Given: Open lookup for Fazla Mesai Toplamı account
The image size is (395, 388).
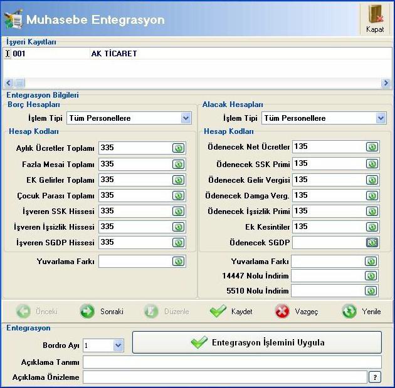Looking at the screenshot, I should [178, 165].
